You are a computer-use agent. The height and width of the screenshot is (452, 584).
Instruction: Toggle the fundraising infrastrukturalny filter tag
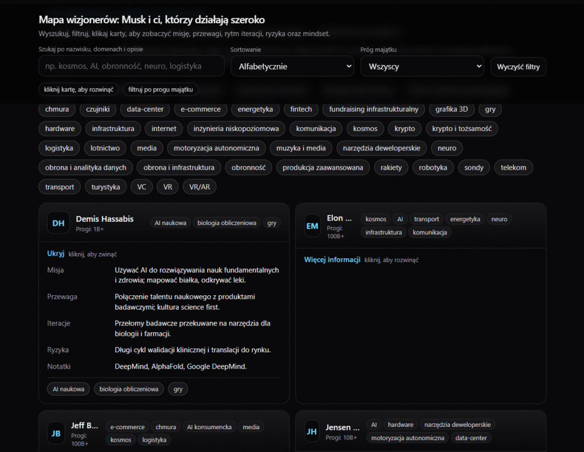(374, 109)
